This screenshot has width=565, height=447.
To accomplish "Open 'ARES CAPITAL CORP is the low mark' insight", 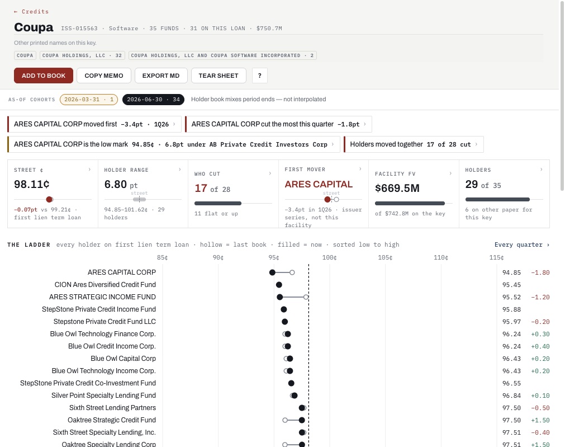I will pyautogui.click(x=174, y=144).
